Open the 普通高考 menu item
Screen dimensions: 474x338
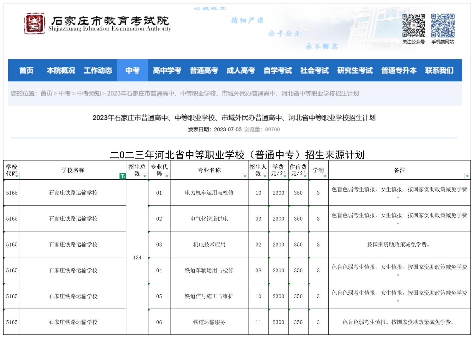[x=204, y=70]
